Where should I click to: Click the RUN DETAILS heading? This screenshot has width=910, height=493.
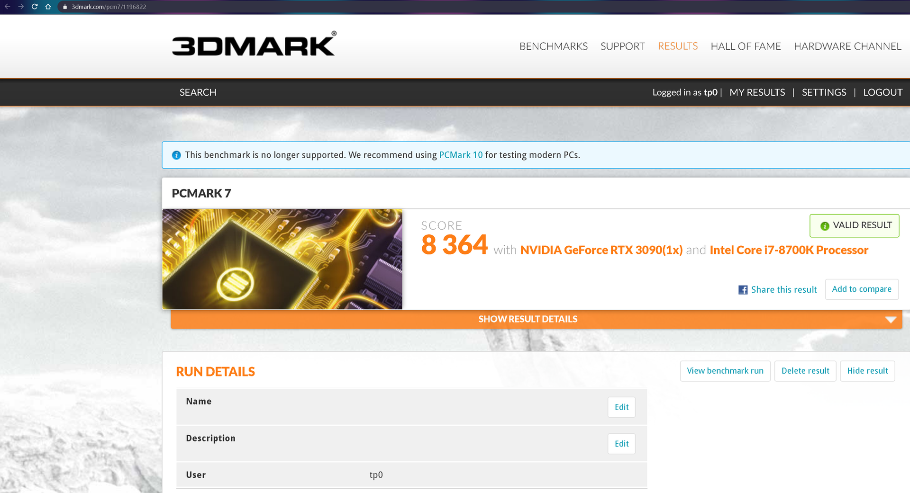click(x=215, y=372)
